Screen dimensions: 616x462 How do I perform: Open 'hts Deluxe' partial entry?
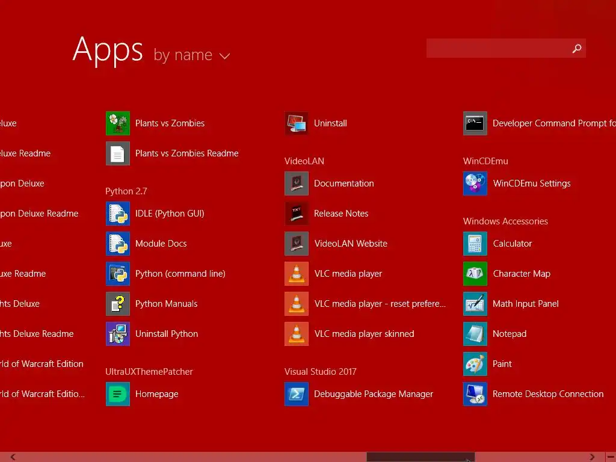coord(20,304)
